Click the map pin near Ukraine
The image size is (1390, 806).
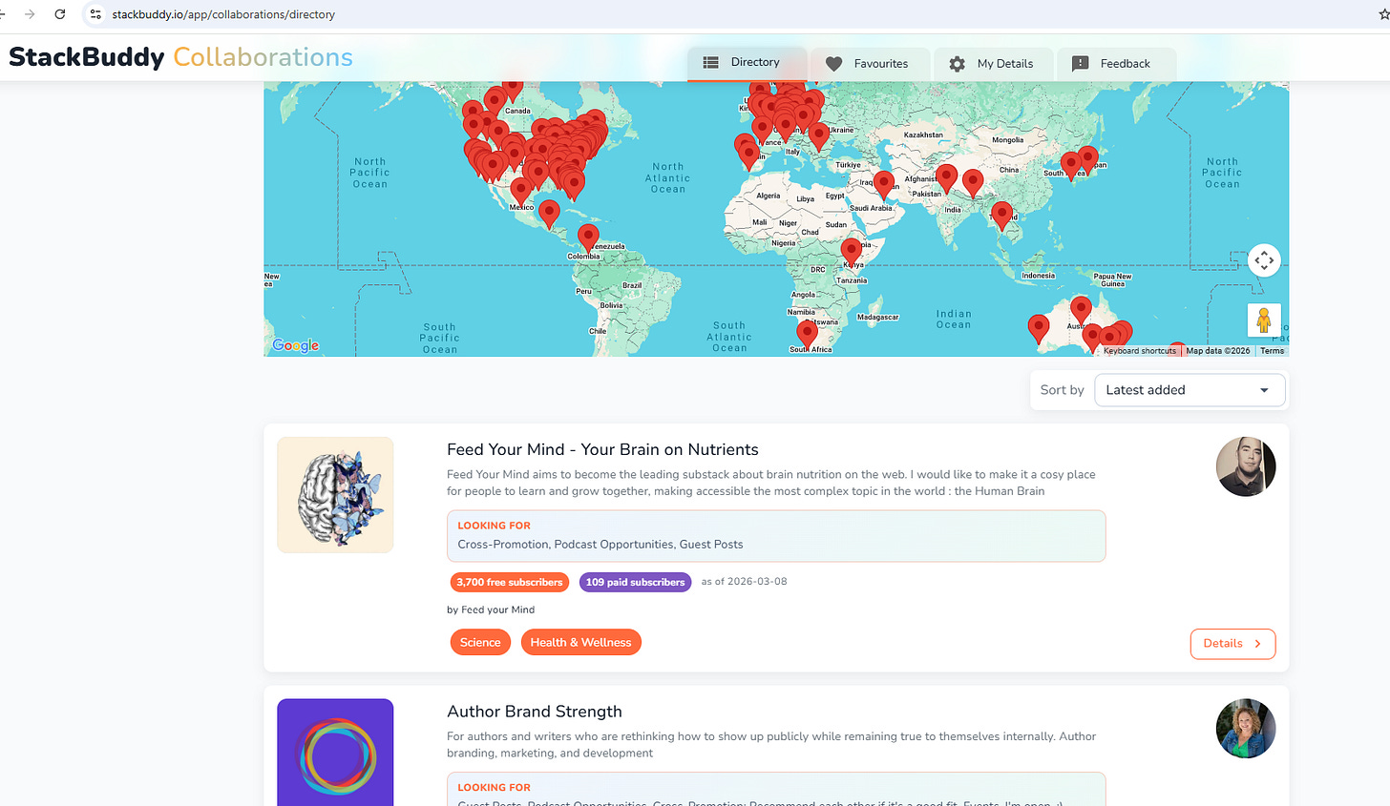click(x=818, y=136)
